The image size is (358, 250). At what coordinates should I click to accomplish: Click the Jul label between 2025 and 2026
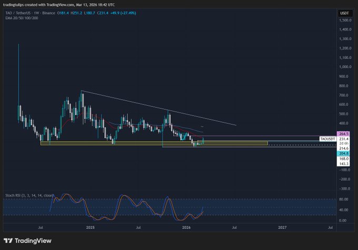[138, 228]
